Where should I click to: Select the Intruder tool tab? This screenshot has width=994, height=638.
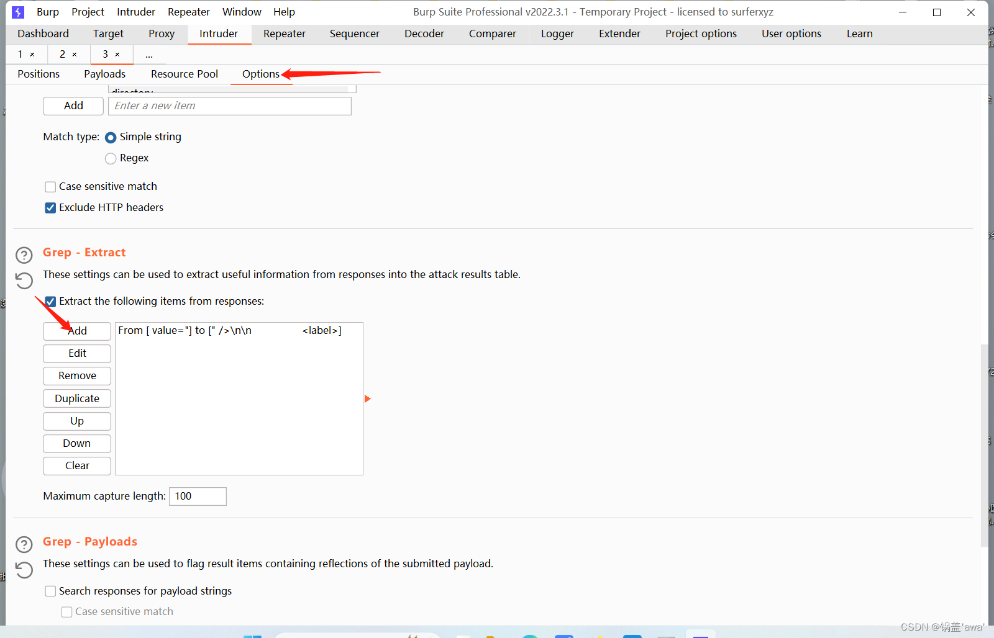pos(219,34)
